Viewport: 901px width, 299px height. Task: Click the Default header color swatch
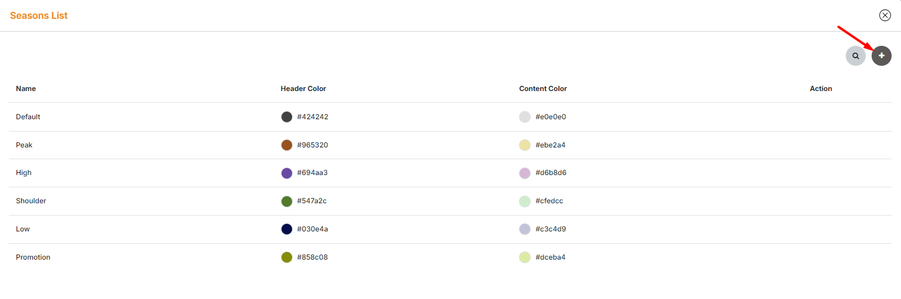287,117
